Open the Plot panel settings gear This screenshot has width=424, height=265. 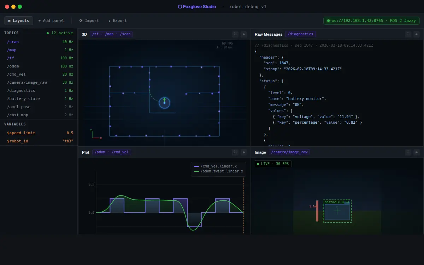pos(243,152)
